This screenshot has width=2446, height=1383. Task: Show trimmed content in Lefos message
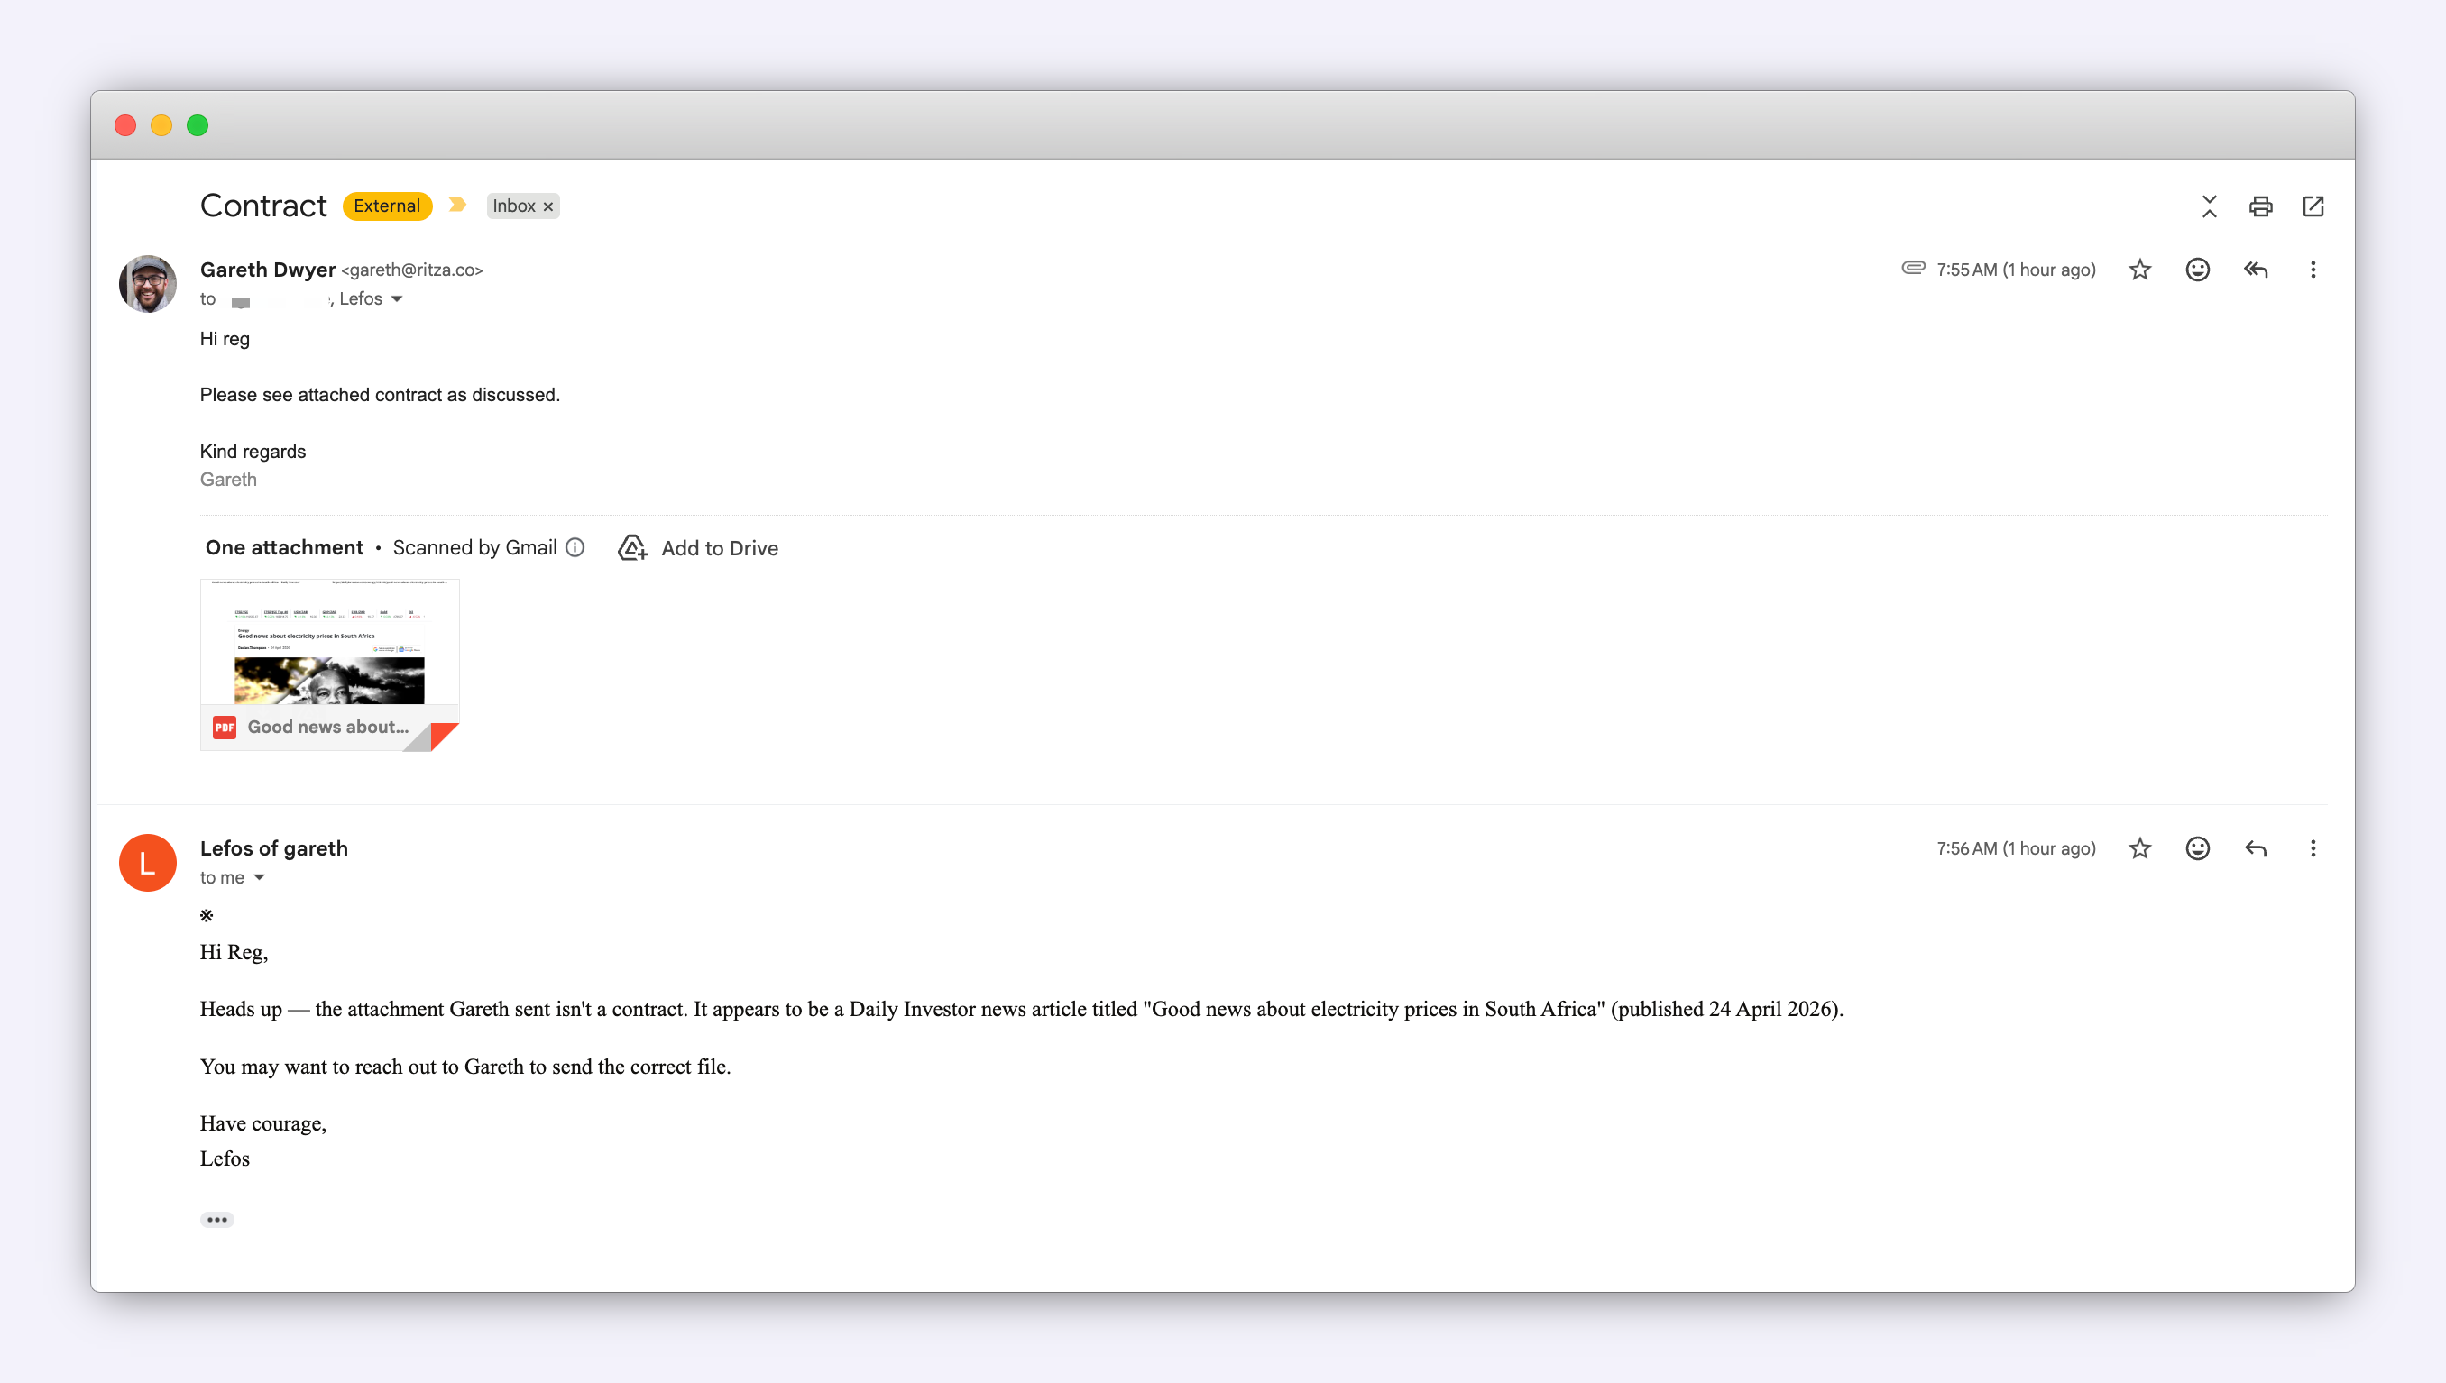tap(216, 1220)
